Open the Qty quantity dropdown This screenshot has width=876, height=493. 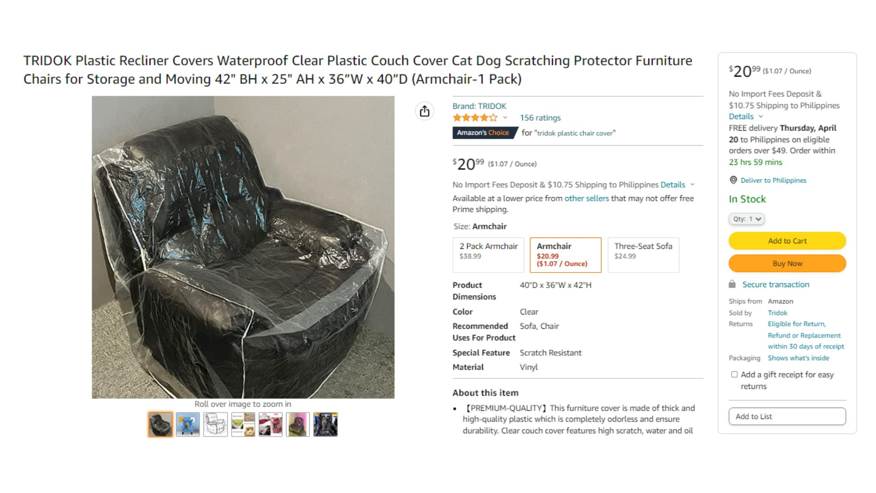746,219
